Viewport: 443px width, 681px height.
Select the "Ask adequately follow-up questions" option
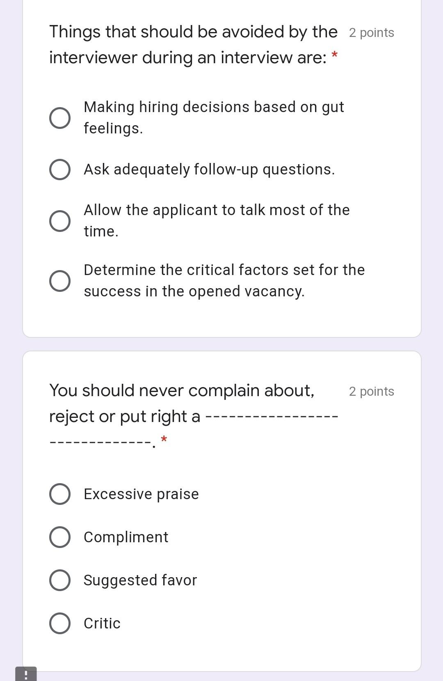59,169
